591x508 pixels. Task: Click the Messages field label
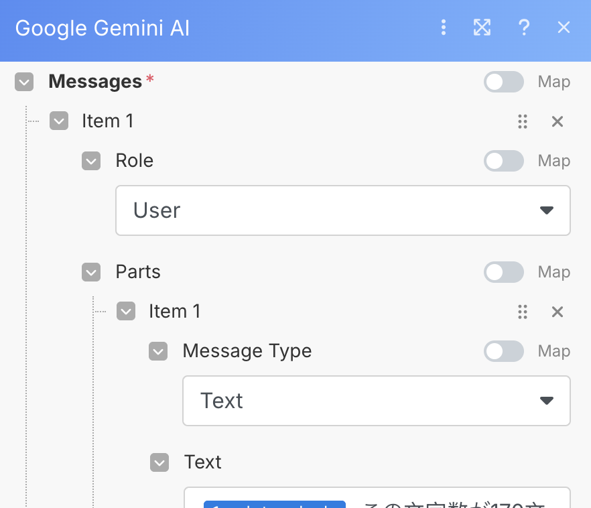95,81
